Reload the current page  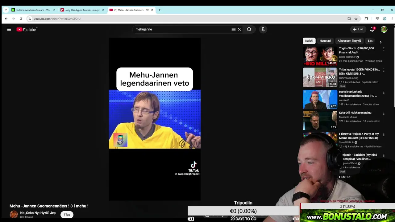[x=21, y=18]
